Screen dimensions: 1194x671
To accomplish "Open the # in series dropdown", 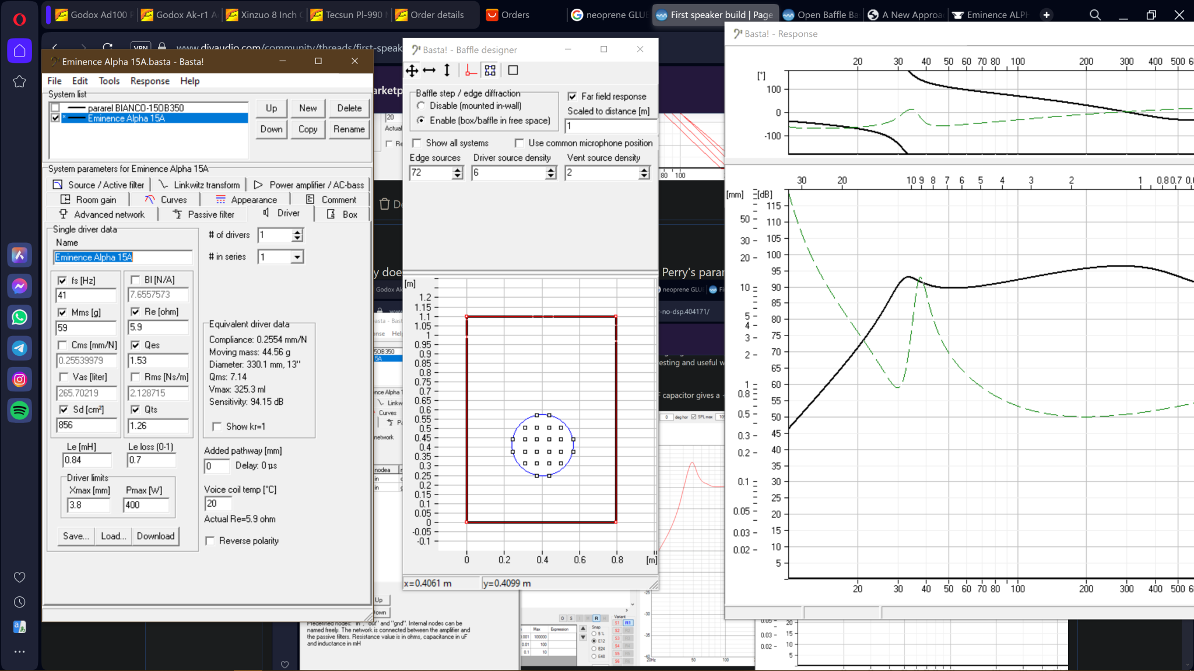I will [x=297, y=257].
